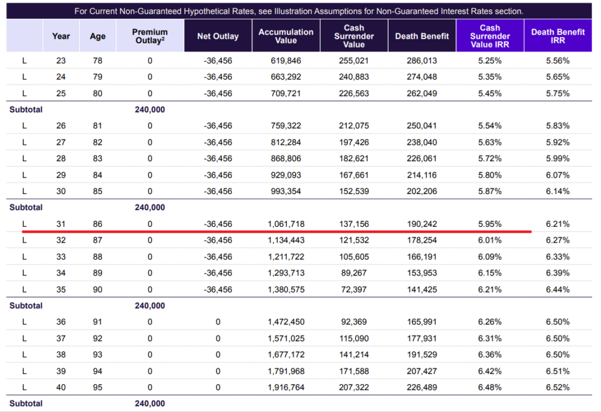Click accumulation value 663,292
Screen dimensions: 601x412
pyautogui.click(x=286, y=77)
